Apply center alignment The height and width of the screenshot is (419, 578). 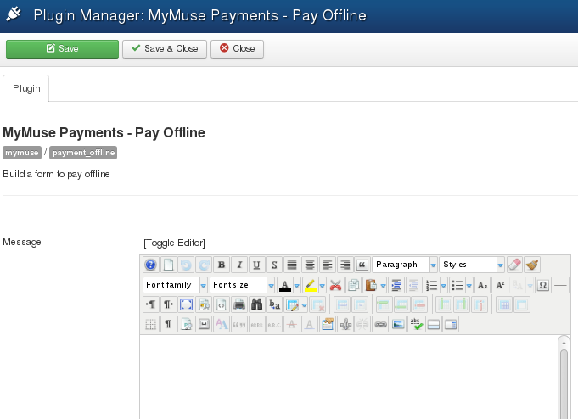[x=310, y=265]
